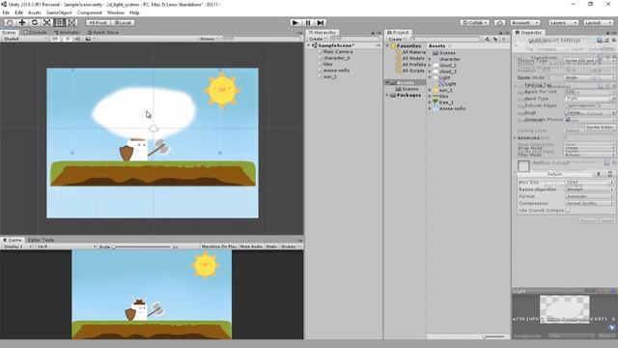This screenshot has width=618, height=348.
Task: Switch to the Asset Store tab
Action: point(103,32)
